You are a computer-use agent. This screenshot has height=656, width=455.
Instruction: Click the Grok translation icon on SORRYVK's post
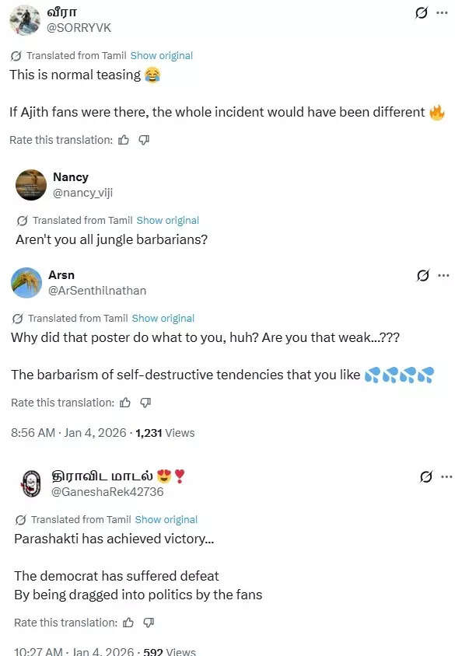pos(422,13)
